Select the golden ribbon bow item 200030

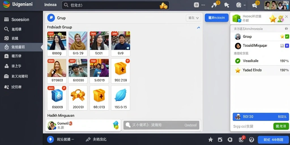point(78,98)
